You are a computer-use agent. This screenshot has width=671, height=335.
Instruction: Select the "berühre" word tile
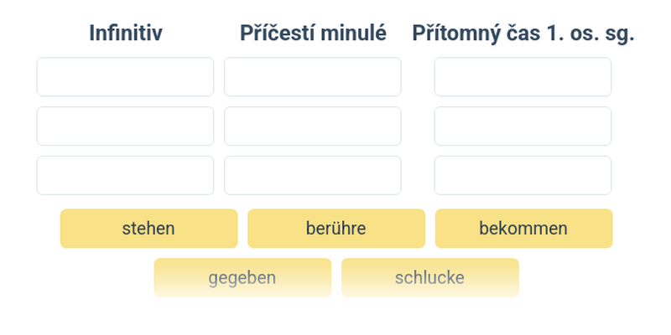[335, 229]
